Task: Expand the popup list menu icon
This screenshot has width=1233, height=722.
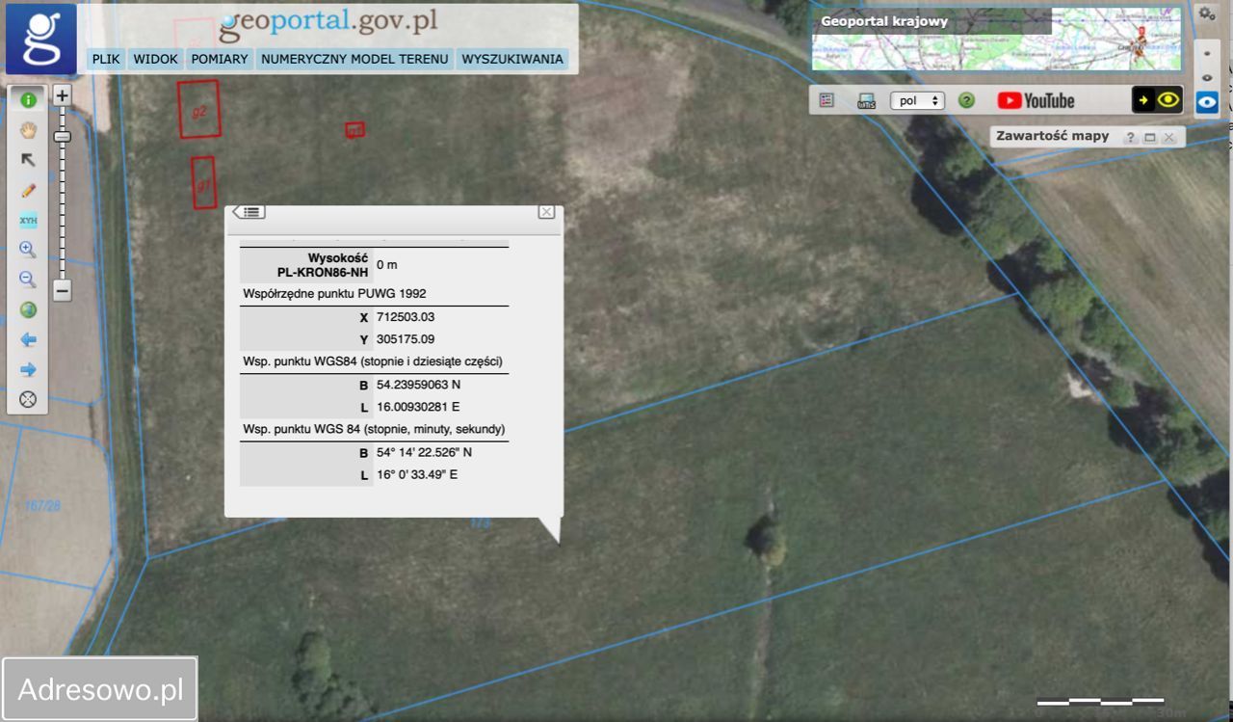Action: (x=249, y=212)
